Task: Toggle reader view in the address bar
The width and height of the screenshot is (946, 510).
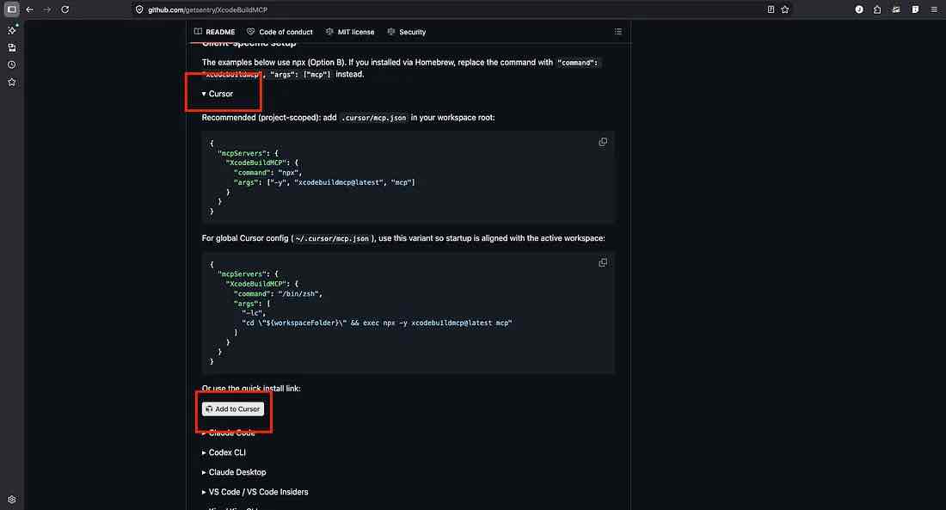Action: pos(771,9)
